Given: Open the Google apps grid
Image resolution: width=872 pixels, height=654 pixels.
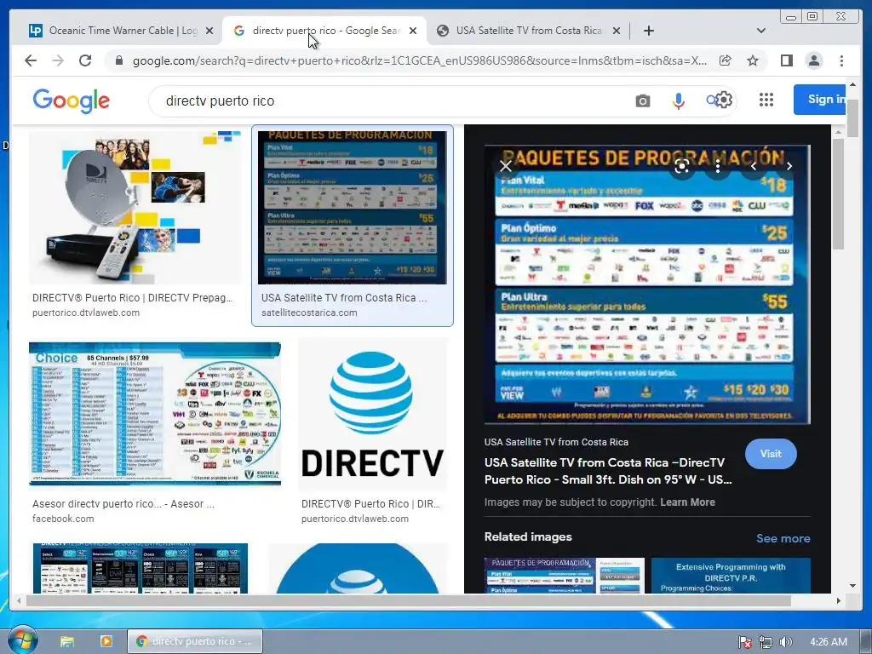Looking at the screenshot, I should pyautogui.click(x=766, y=100).
